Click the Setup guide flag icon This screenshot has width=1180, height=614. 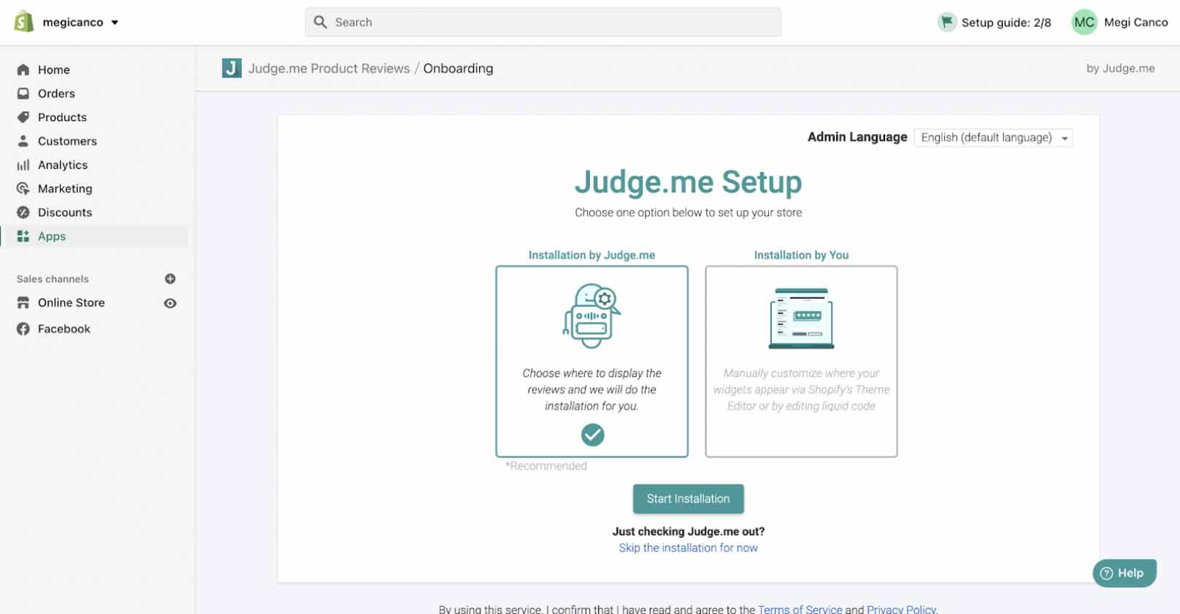946,23
